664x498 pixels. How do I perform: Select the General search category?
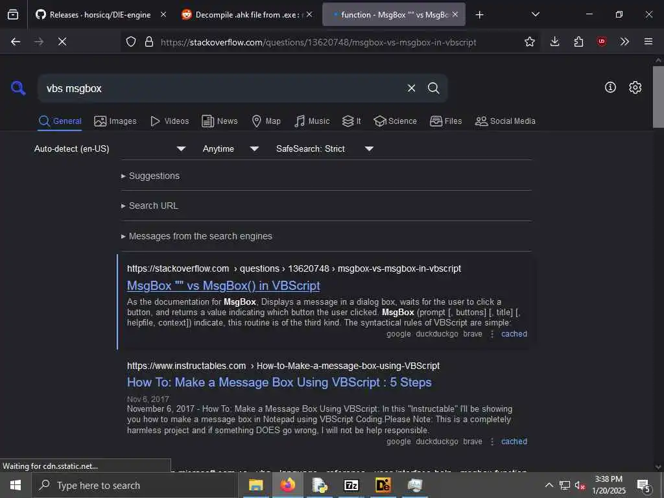pyautogui.click(x=60, y=121)
